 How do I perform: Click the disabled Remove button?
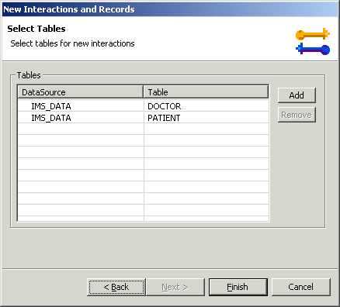[x=297, y=115]
